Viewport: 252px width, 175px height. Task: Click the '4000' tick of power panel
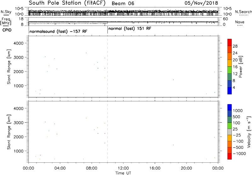coord(19,43)
